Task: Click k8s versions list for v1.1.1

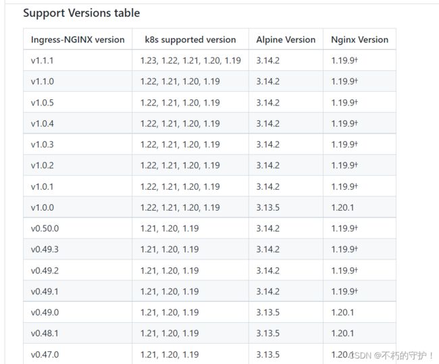Action: point(190,61)
